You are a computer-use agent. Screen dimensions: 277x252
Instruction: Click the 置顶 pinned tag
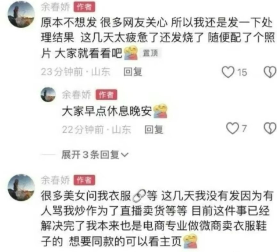150,53
